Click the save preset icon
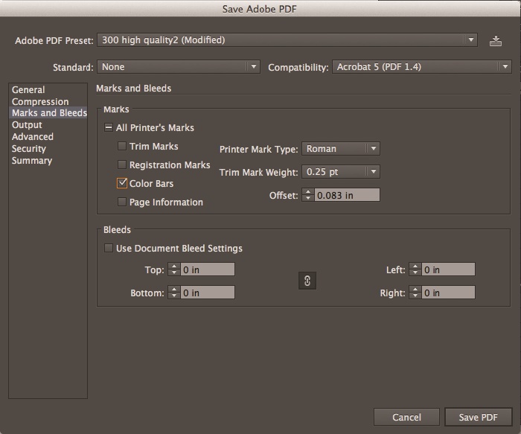 tap(496, 41)
